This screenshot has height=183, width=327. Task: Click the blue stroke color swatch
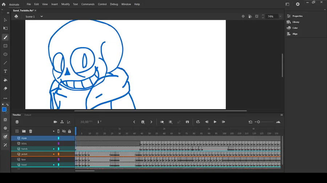coord(4,110)
